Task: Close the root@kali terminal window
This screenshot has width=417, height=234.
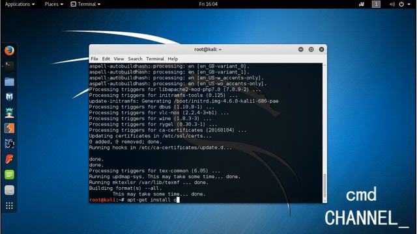Action: 321,49
